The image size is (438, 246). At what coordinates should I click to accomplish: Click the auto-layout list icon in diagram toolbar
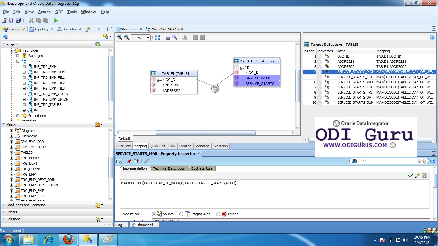167,37
